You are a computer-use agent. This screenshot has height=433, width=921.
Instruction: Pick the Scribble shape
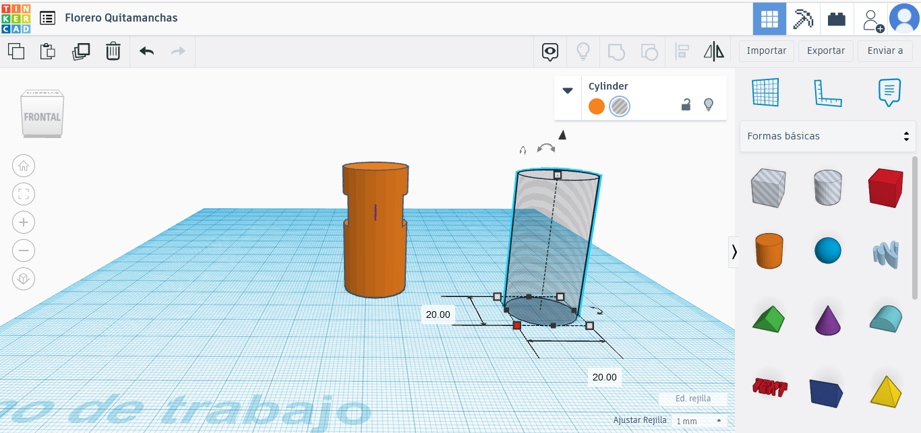tap(886, 253)
